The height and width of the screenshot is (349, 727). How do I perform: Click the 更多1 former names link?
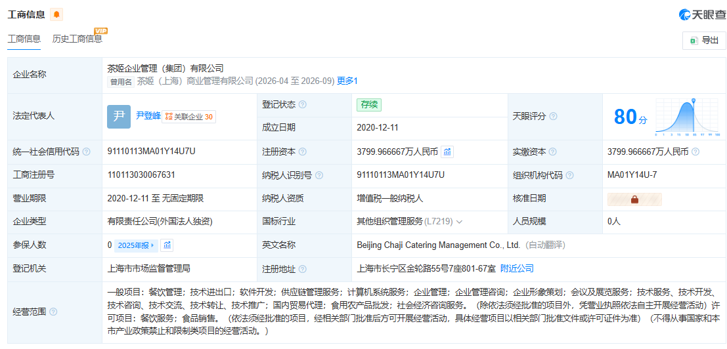(347, 81)
